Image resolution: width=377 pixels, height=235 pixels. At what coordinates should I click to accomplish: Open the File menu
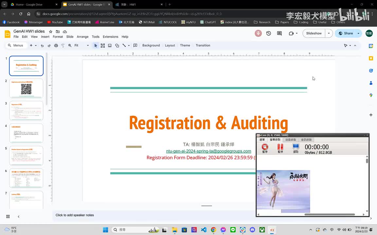16,37
